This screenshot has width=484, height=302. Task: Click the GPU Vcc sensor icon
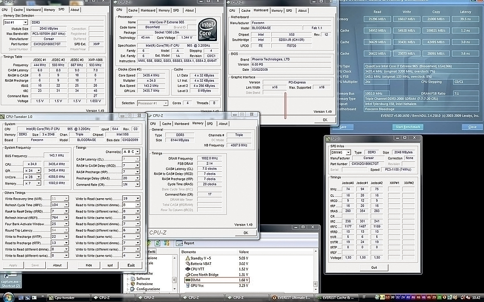pyautogui.click(x=187, y=285)
